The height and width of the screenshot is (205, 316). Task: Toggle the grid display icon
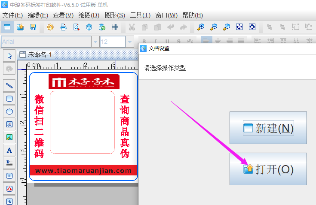click(115, 27)
